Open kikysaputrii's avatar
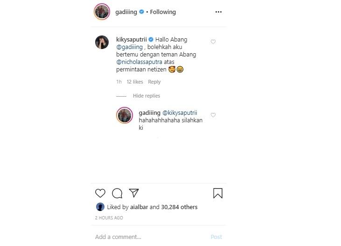 point(102,42)
